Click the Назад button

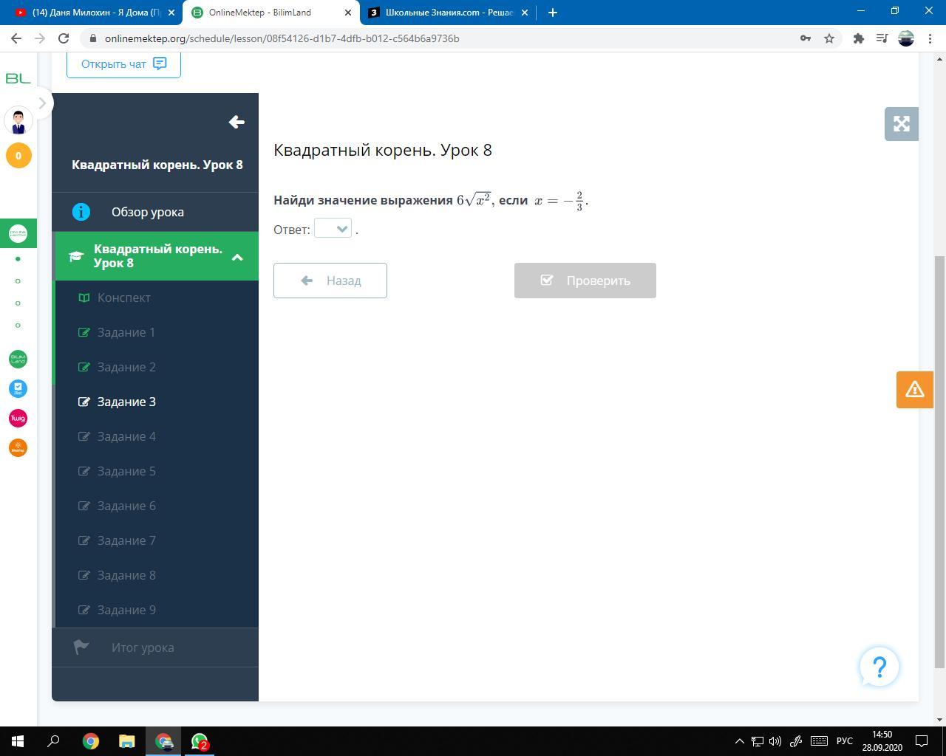[x=330, y=281]
